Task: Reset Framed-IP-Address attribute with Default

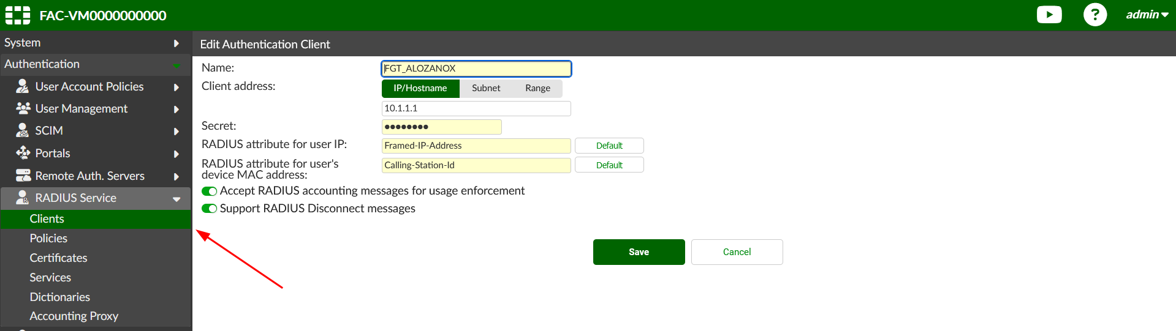Action: point(609,146)
